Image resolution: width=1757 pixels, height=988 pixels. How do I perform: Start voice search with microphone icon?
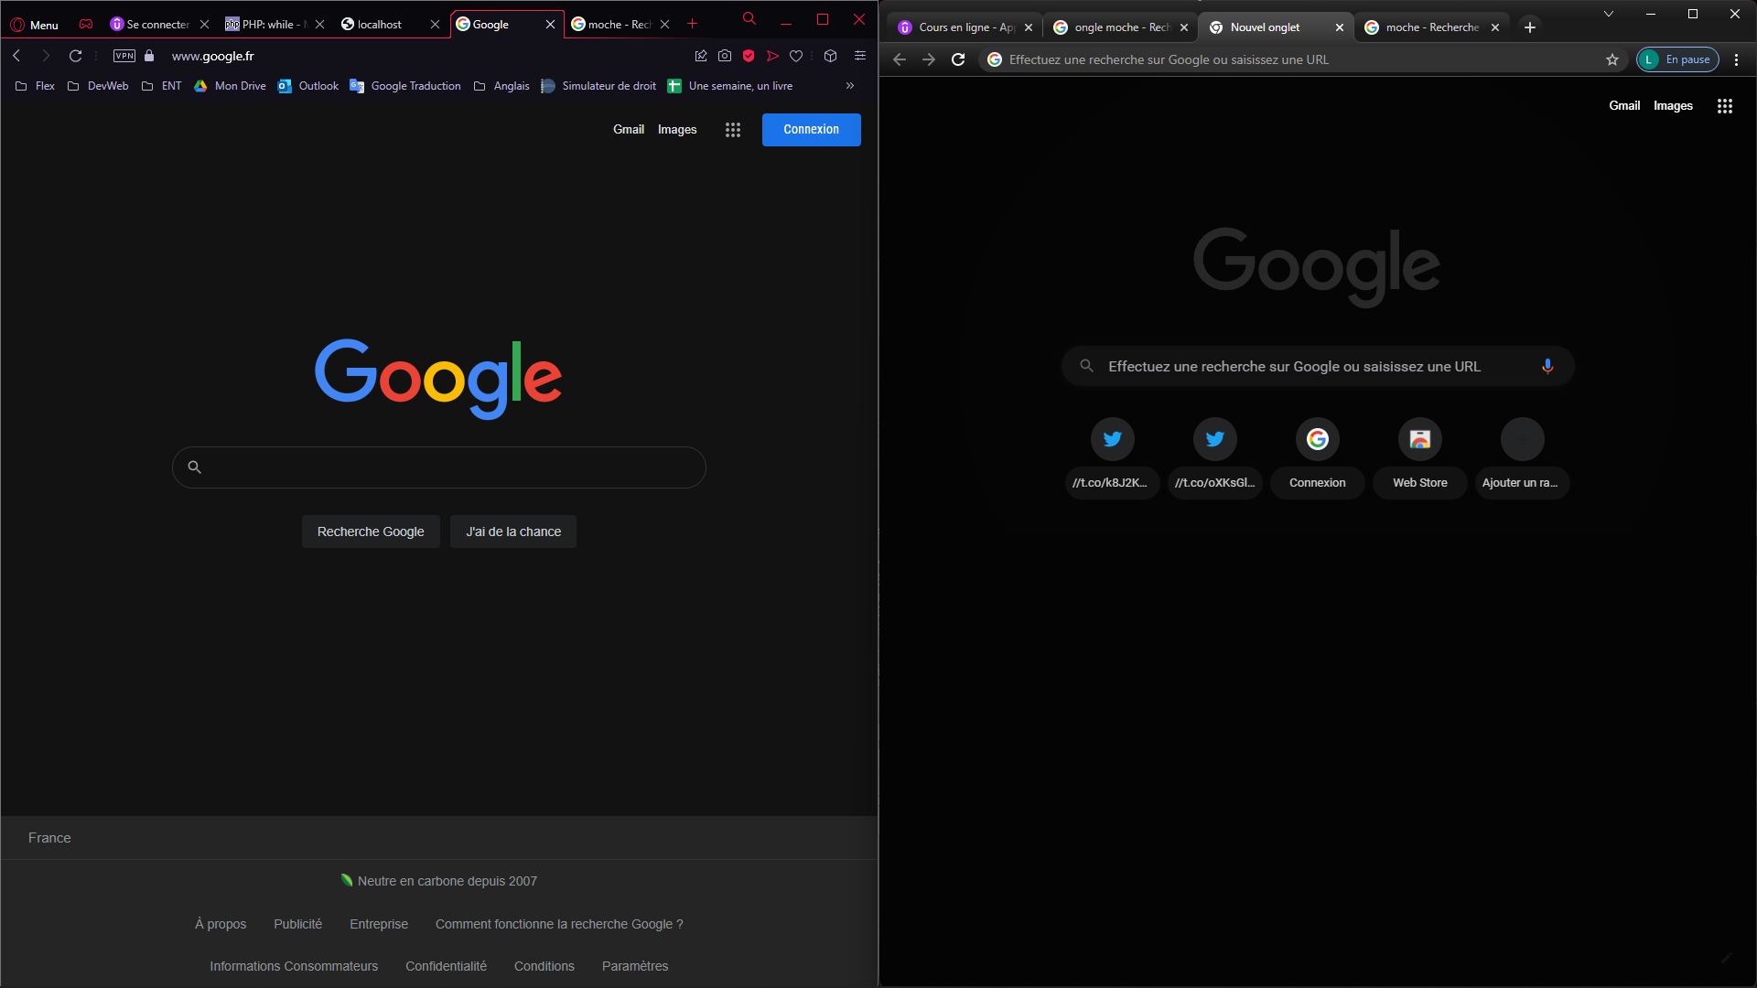[x=1547, y=366]
